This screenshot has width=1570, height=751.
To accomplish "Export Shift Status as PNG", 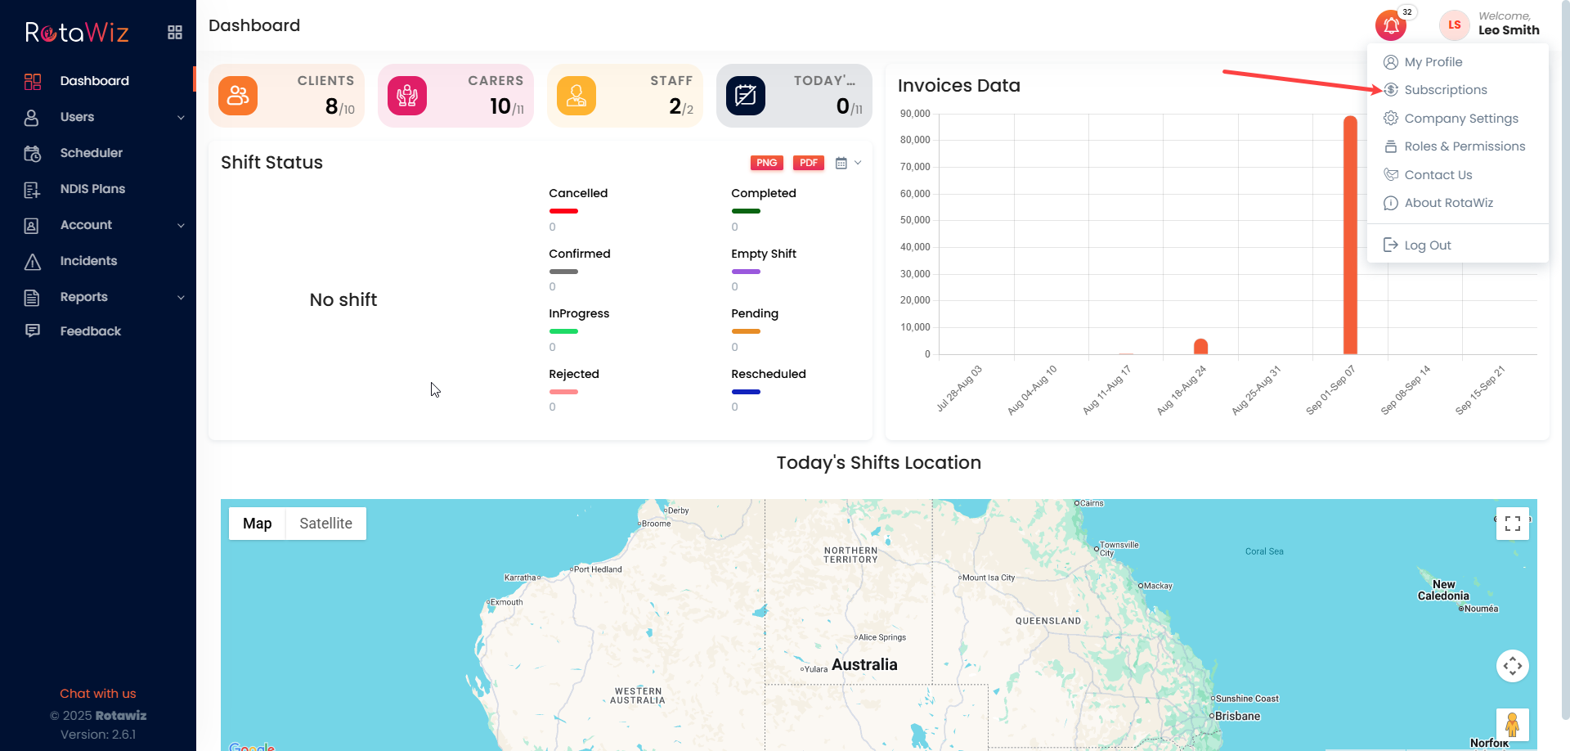I will pos(766,163).
